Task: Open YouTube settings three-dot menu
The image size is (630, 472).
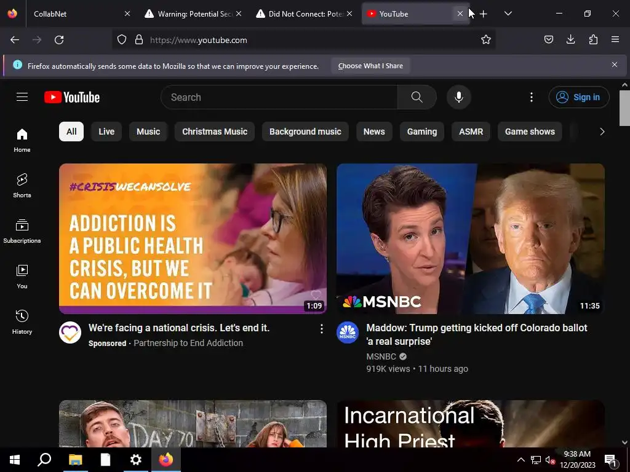Action: coord(531,97)
